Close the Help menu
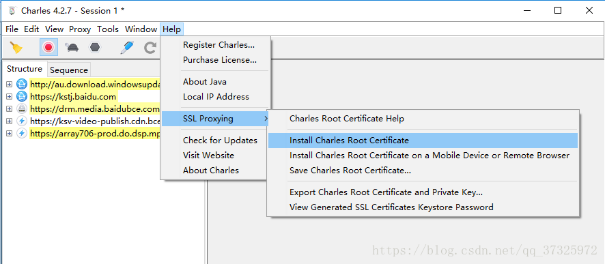This screenshot has width=605, height=264. point(171,29)
